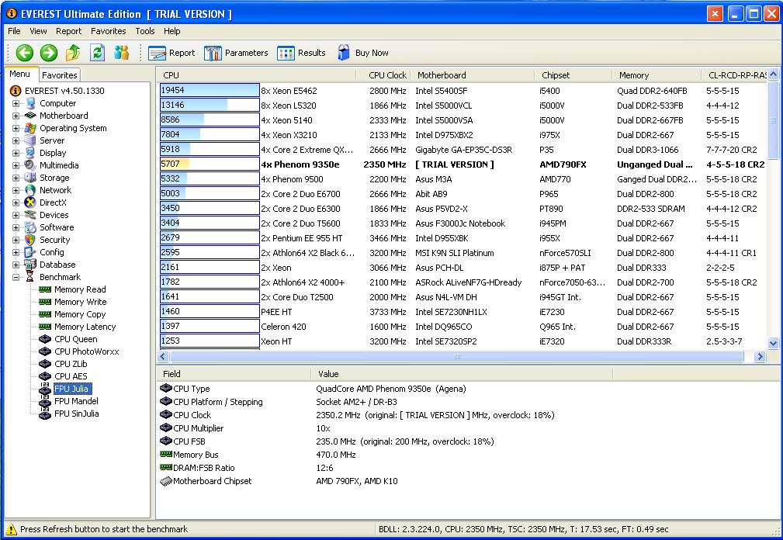
Task: Select CPU Queen benchmark
Action: [x=76, y=339]
